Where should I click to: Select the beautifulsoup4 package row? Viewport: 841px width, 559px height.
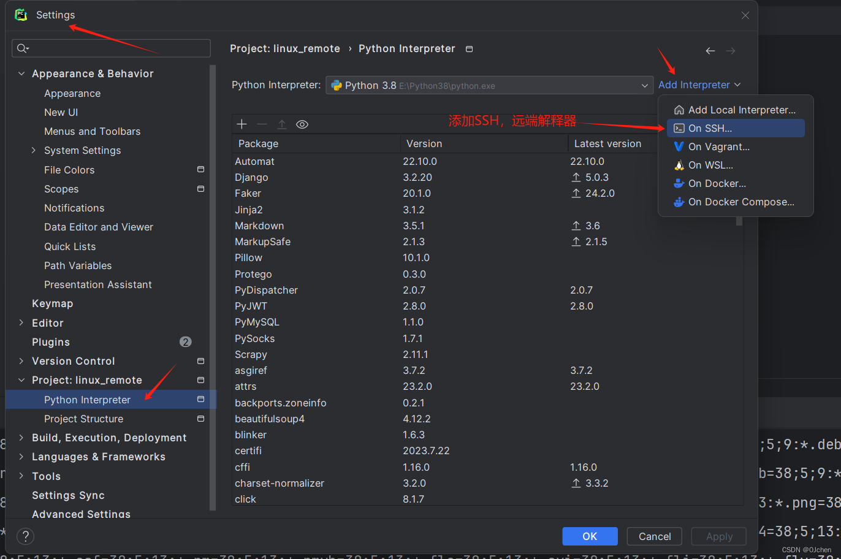487,419
